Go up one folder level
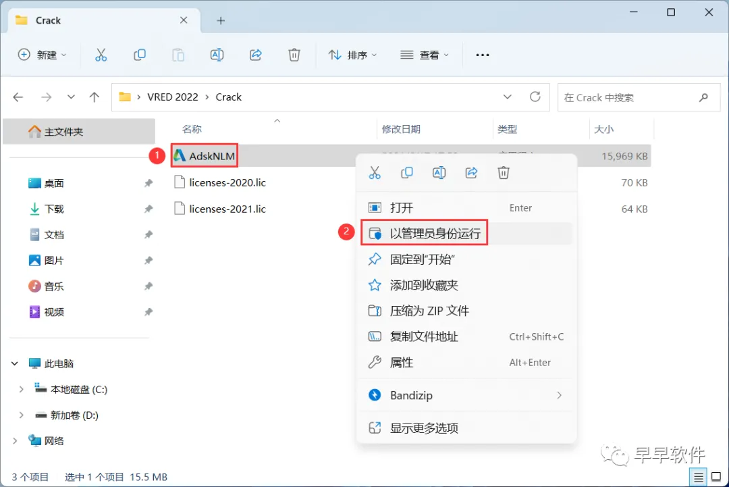The width and height of the screenshot is (729, 487). coord(94,97)
